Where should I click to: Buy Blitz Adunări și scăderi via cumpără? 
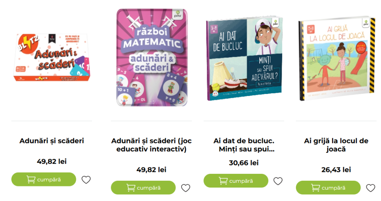click(44, 180)
